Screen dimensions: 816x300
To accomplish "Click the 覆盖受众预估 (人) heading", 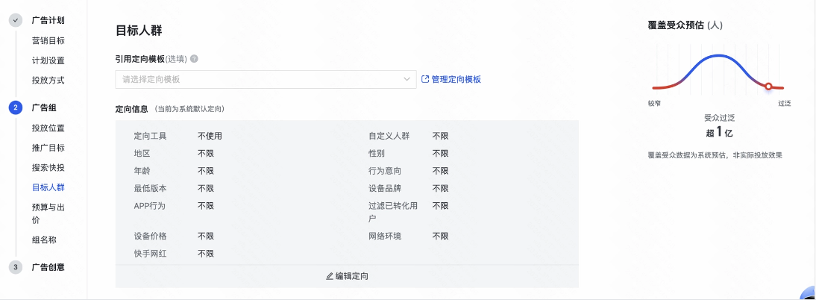I will click(685, 25).
